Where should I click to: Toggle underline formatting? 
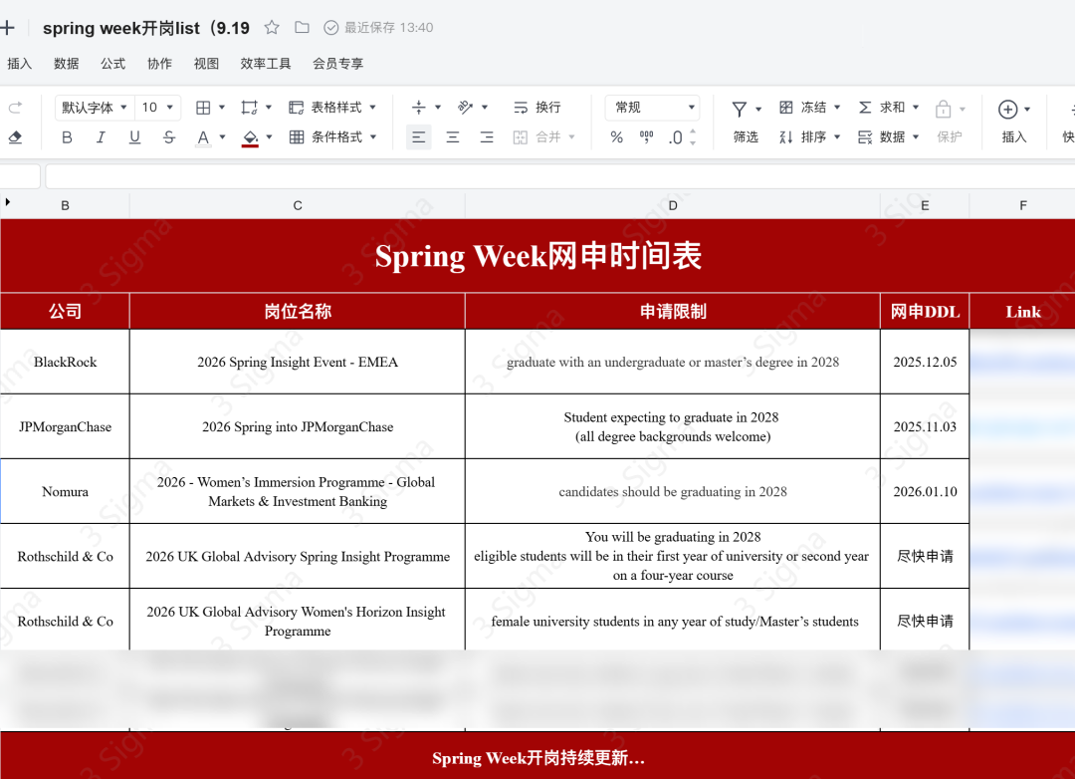(x=134, y=137)
